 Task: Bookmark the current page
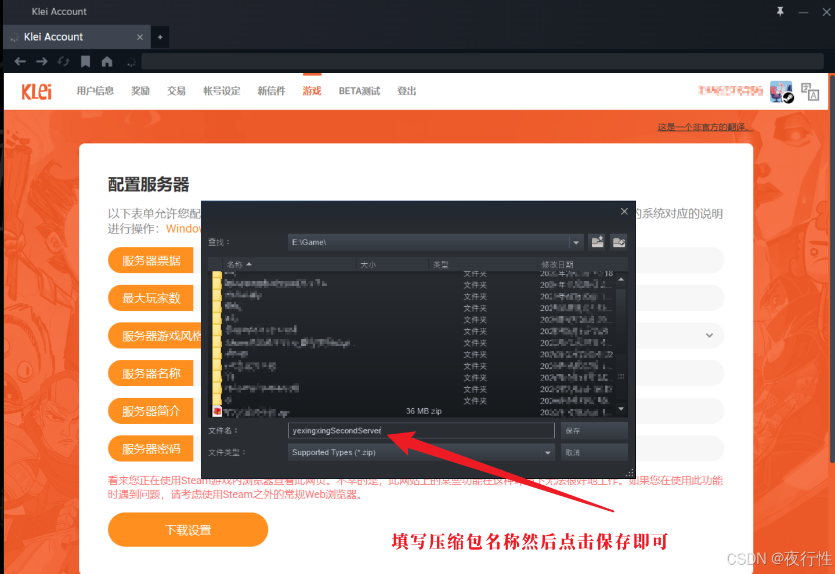tap(86, 61)
